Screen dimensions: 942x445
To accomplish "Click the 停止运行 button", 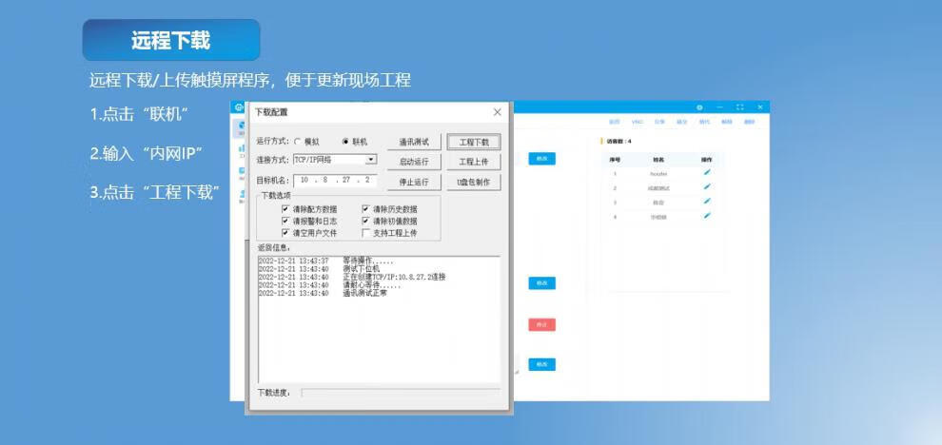I will tap(414, 182).
